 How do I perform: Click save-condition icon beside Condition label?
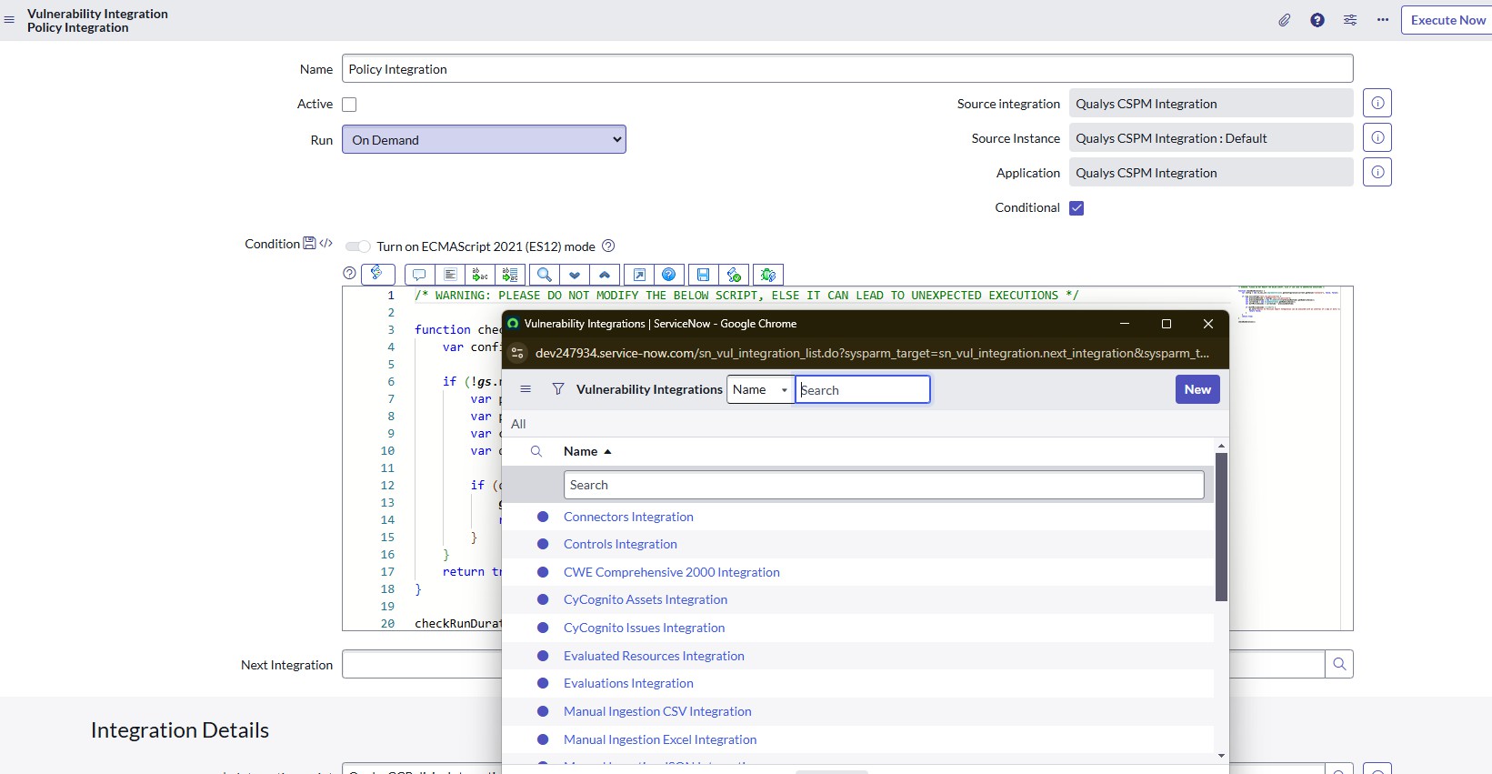click(x=309, y=243)
